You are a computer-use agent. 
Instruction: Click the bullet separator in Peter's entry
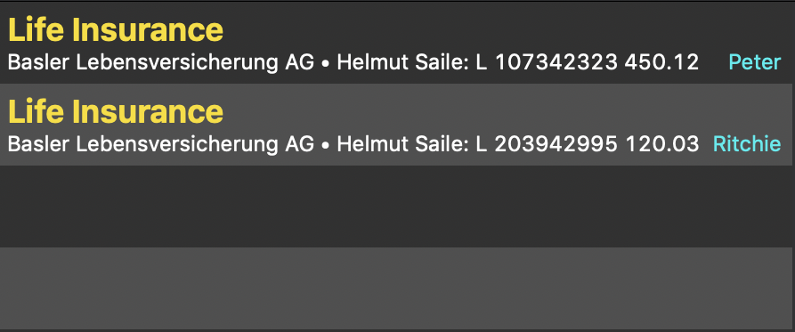tap(326, 64)
